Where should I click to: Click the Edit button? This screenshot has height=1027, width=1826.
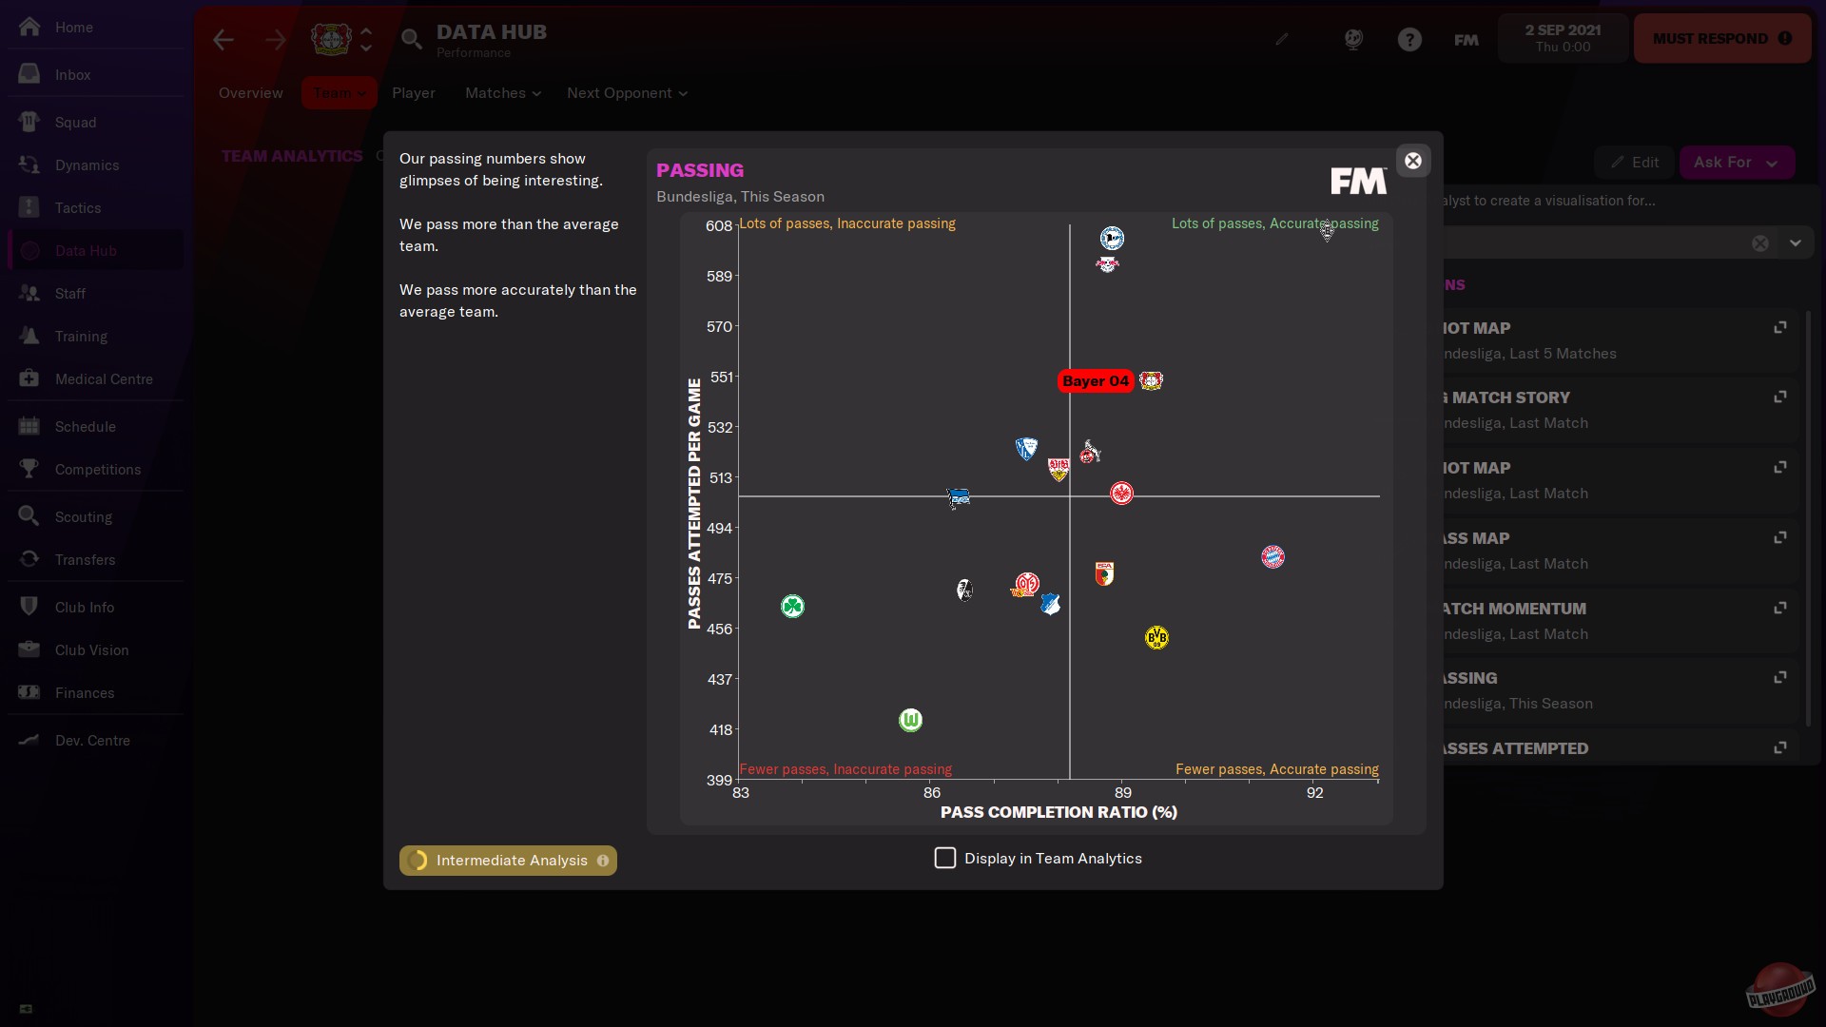click(x=1635, y=163)
